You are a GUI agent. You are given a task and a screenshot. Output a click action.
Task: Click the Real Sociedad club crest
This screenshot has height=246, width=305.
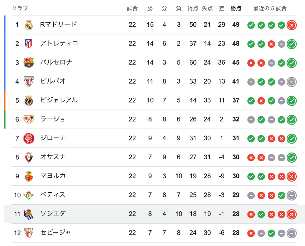(x=29, y=214)
